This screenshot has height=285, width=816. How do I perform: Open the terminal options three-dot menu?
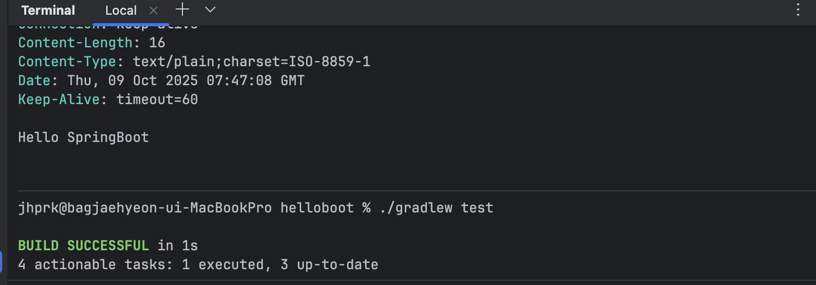(798, 10)
